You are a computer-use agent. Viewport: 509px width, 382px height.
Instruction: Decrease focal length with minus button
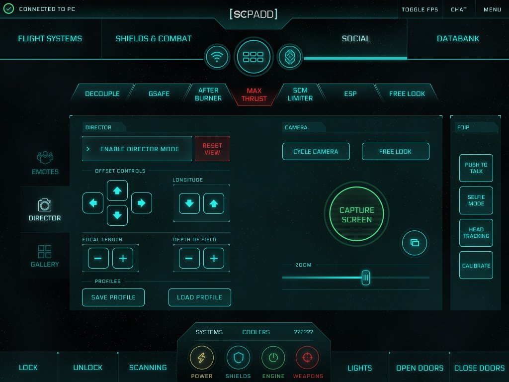tap(98, 258)
